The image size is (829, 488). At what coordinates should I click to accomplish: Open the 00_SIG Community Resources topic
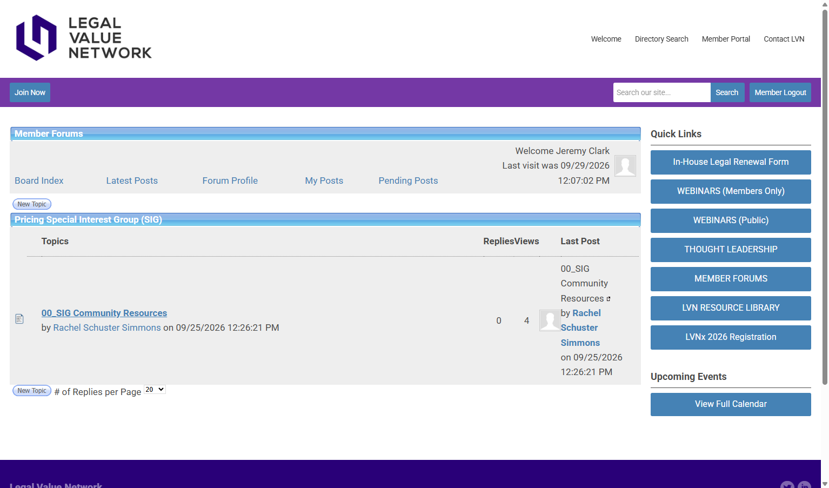104,313
